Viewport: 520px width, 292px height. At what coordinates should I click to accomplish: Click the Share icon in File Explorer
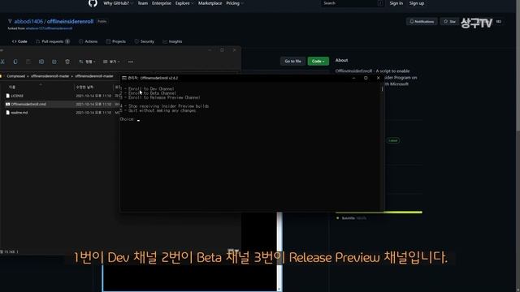54,62
